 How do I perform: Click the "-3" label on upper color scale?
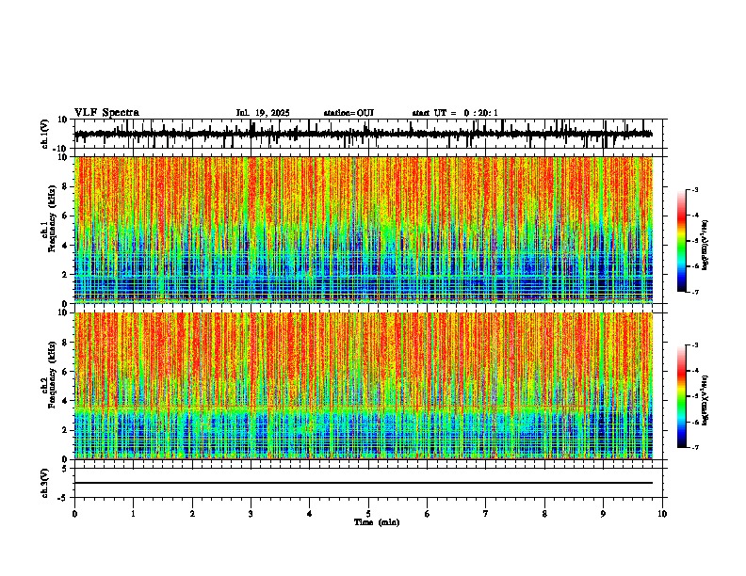point(694,190)
